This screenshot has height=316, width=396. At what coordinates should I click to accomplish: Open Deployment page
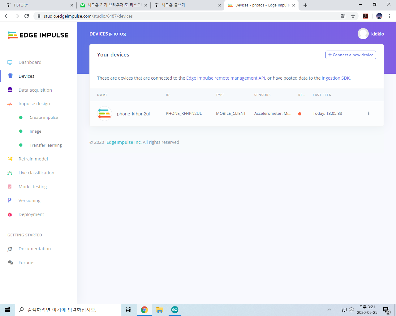click(31, 214)
